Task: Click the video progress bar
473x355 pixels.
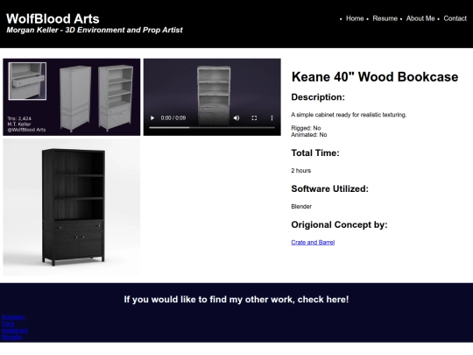Action: point(212,128)
